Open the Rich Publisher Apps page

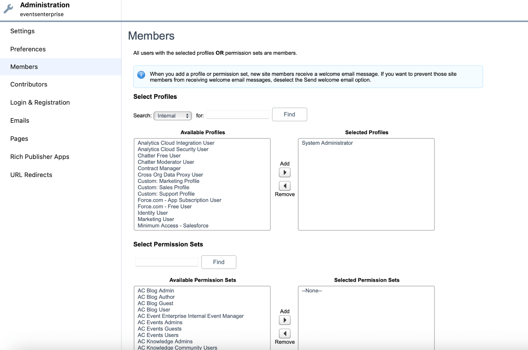40,157
